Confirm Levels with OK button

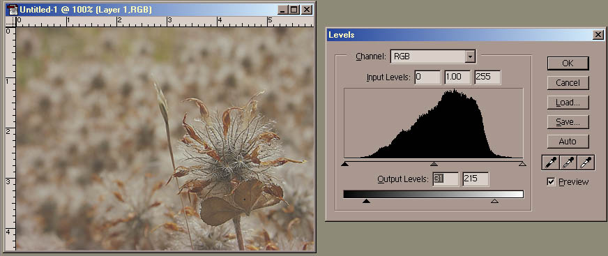(x=568, y=63)
